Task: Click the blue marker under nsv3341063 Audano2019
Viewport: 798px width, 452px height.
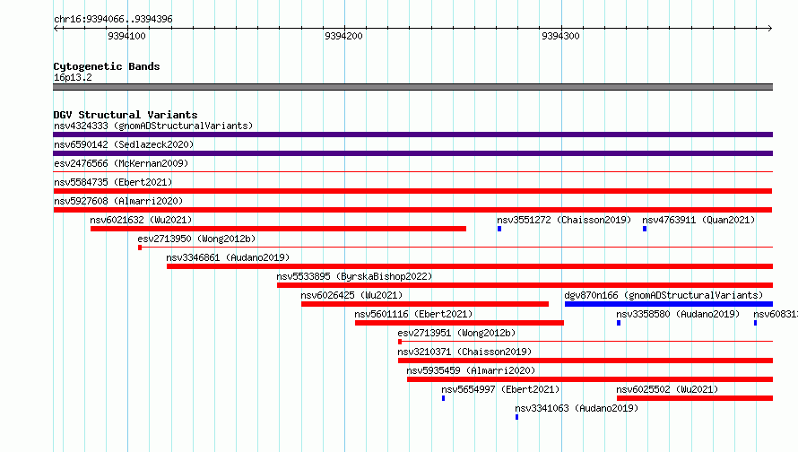Action: pyautogui.click(x=516, y=417)
